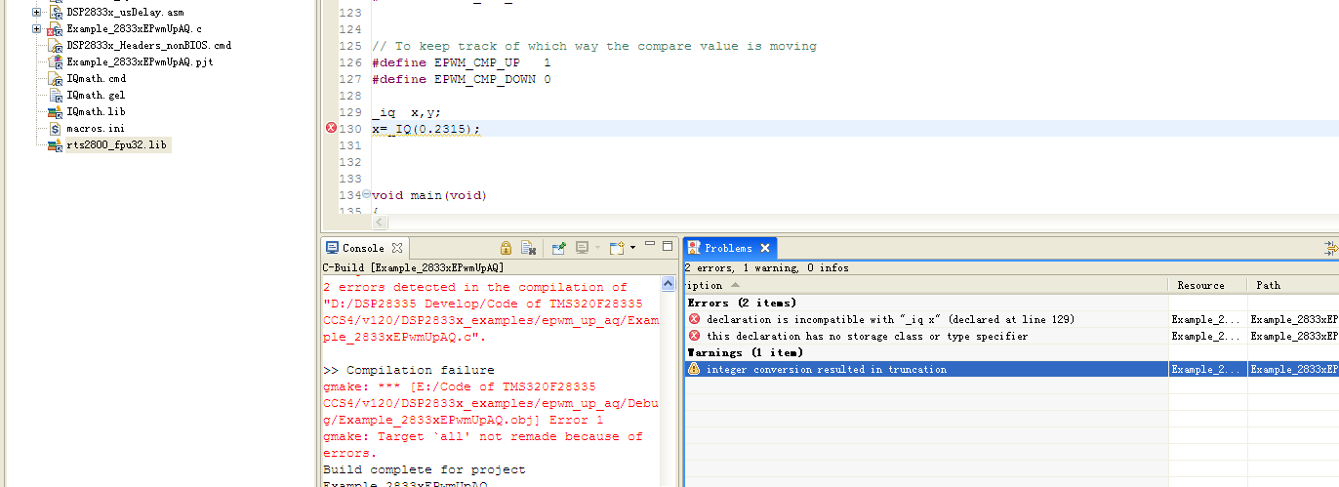Viewport: 1339px width, 487px height.
Task: Click the 'void main(void)' line
Action: coord(429,195)
